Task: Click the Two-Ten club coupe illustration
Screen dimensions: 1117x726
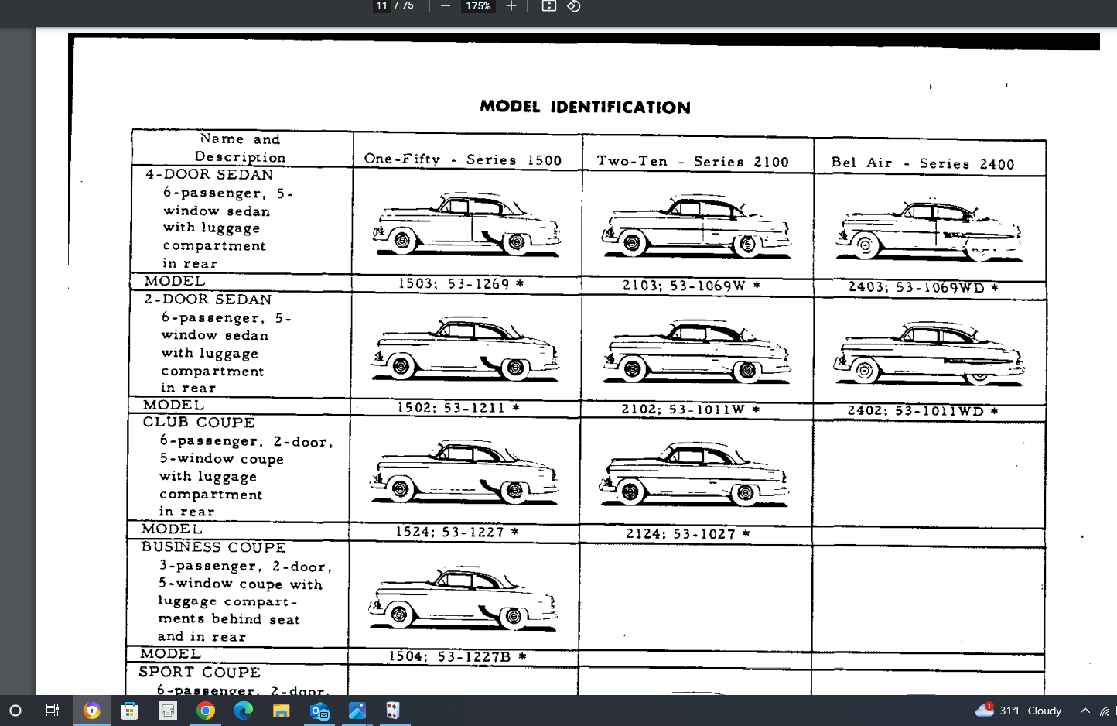Action: [x=694, y=474]
